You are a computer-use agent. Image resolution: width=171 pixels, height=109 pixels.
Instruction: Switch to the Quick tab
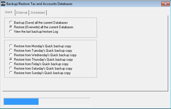[9, 12]
